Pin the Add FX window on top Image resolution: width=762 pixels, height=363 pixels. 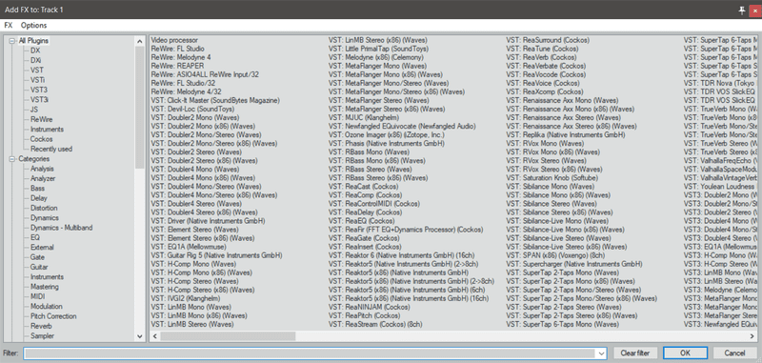tap(742, 10)
